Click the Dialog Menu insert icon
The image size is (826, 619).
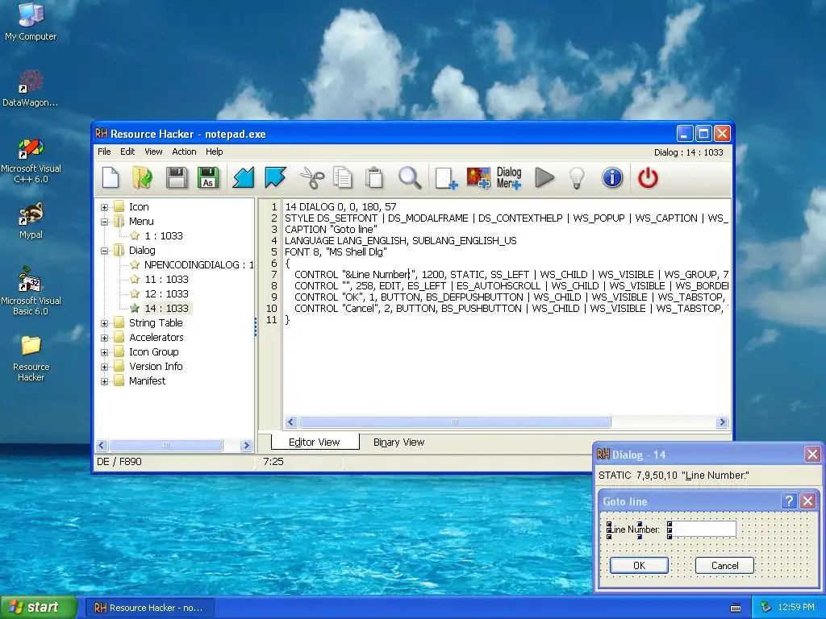[x=509, y=178]
